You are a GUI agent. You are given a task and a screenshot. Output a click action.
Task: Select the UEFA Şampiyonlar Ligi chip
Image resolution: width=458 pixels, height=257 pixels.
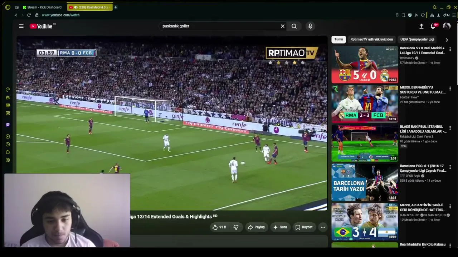[417, 39]
